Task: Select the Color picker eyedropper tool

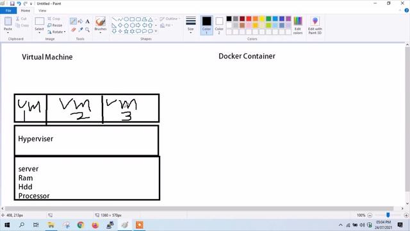Action: click(80, 30)
